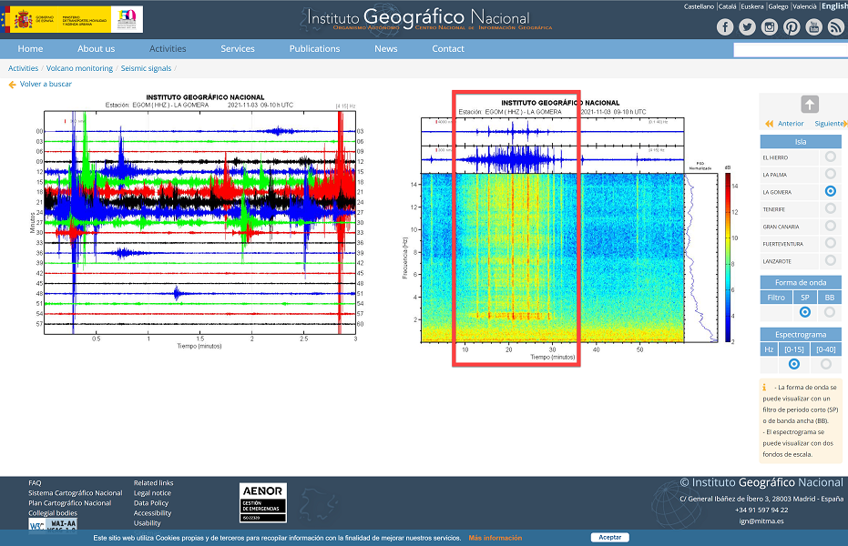The image size is (848, 546).
Task: Go back via Volver a buscar link
Action: pyautogui.click(x=46, y=85)
